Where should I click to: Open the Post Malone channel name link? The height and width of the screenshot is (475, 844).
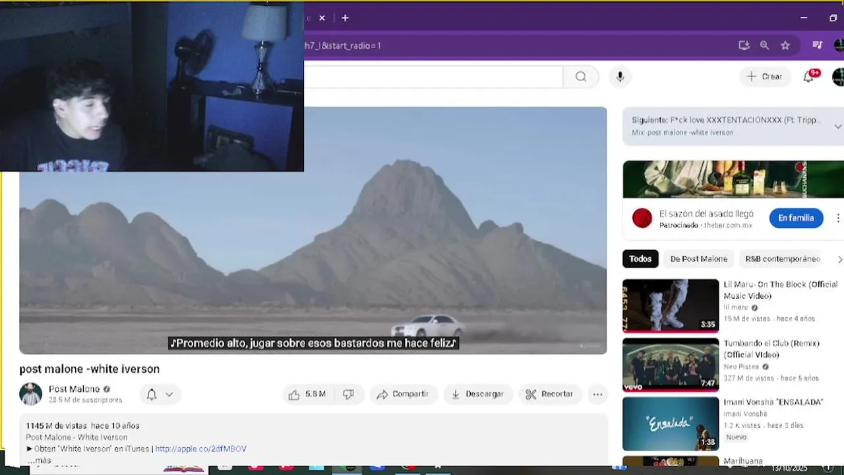coord(74,389)
